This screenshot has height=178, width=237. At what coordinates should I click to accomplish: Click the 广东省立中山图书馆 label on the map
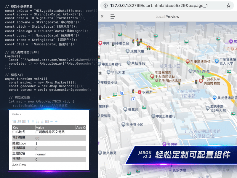(x=203, y=133)
